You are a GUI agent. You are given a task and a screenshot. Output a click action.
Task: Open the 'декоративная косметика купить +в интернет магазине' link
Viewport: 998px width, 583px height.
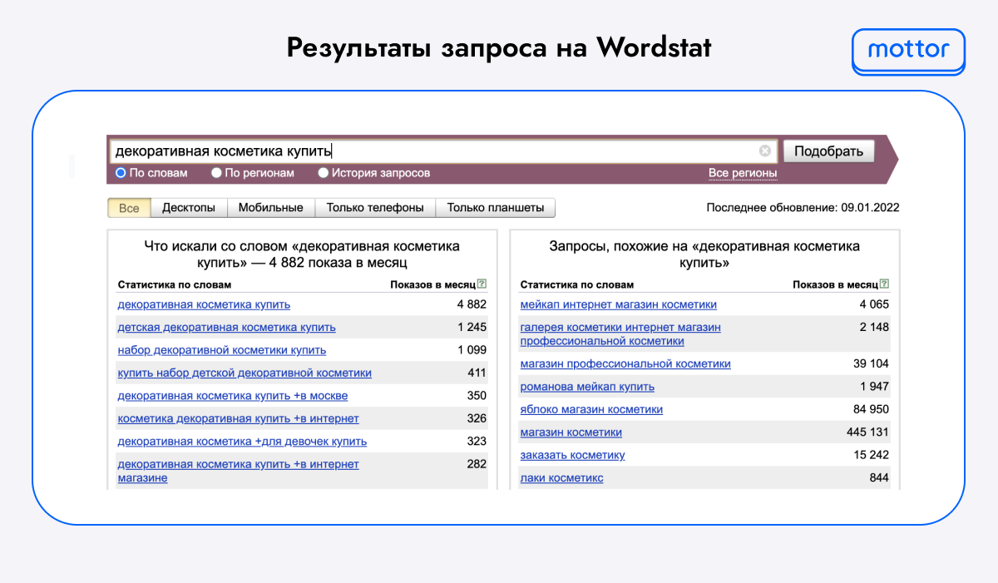click(x=239, y=471)
